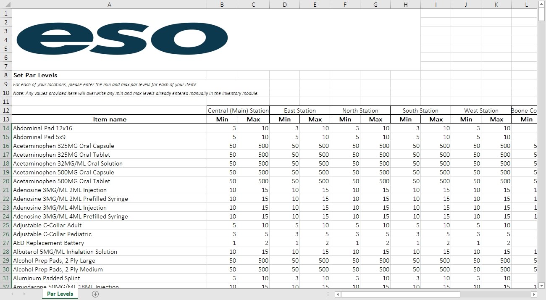
Task: Select West Max for Acetaminophen 500MG Oral Tablet
Action: (496, 181)
